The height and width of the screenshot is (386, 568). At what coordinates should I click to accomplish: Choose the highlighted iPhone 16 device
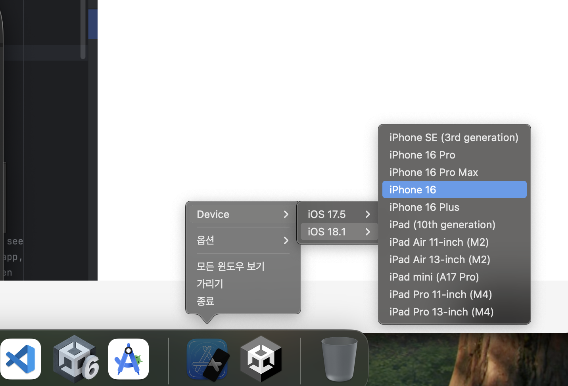[455, 190]
